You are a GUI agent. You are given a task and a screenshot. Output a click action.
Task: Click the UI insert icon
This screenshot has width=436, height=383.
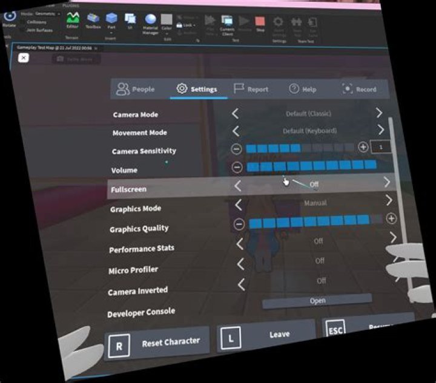pos(130,21)
